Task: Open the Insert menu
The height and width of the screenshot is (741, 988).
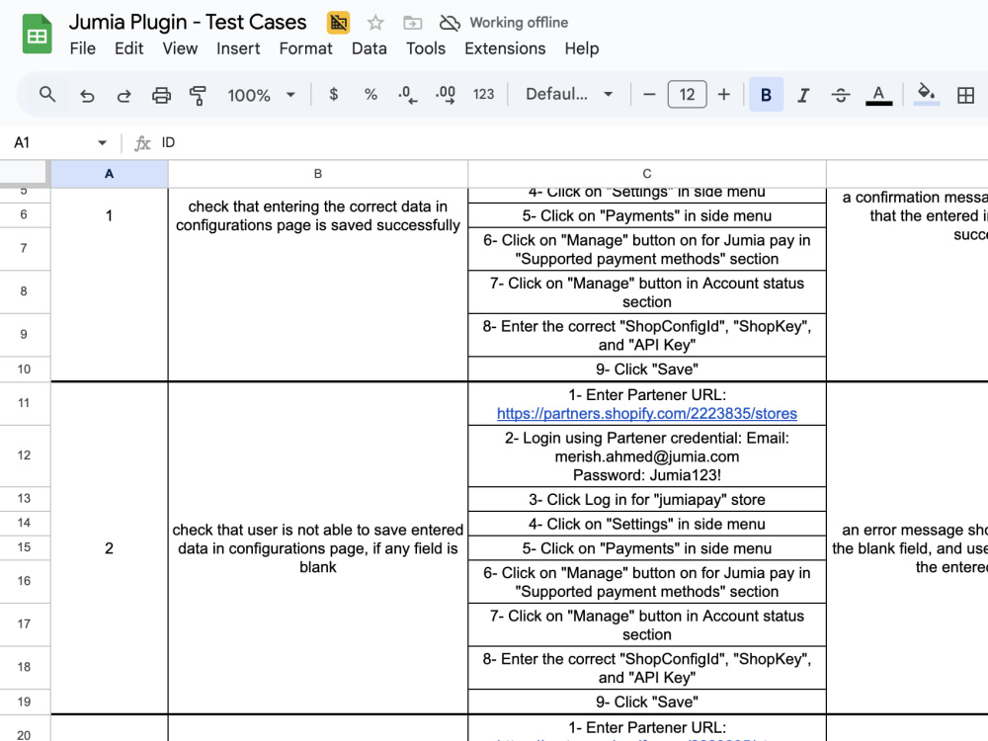Action: pyautogui.click(x=238, y=48)
